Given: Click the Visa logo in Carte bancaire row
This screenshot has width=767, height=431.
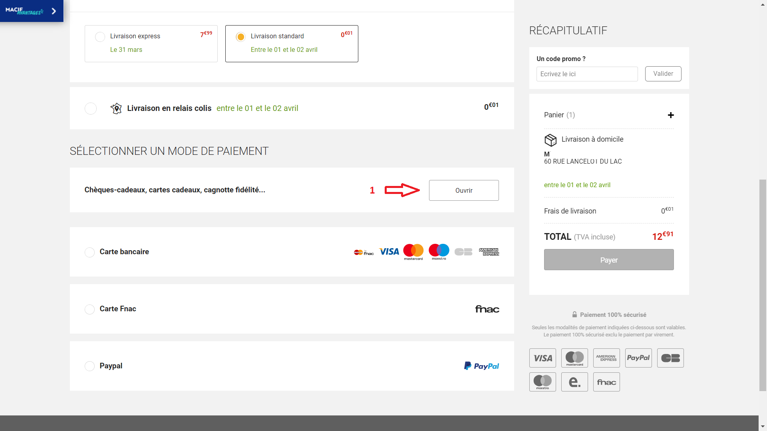Looking at the screenshot, I should click(x=389, y=251).
